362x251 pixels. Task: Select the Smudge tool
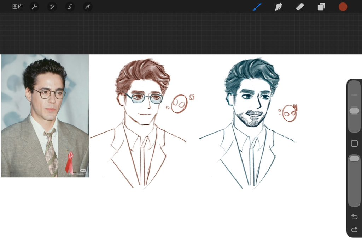click(279, 7)
